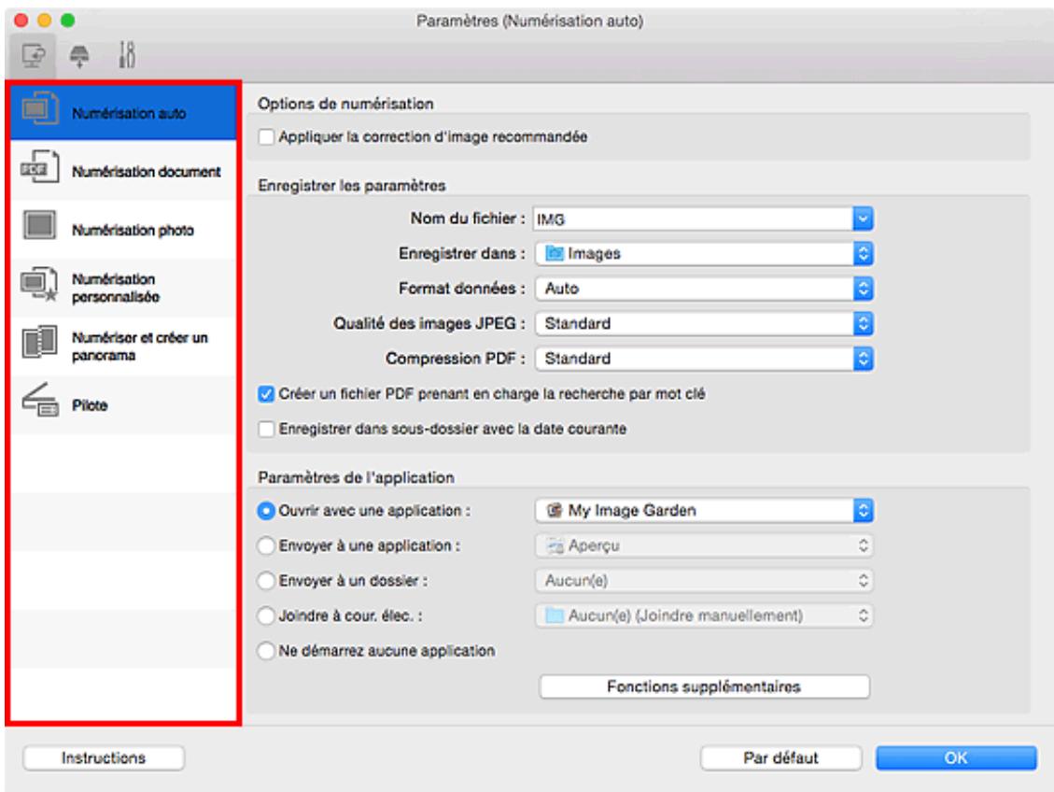Open the Enregistrer dans Images dropdown

click(x=704, y=253)
